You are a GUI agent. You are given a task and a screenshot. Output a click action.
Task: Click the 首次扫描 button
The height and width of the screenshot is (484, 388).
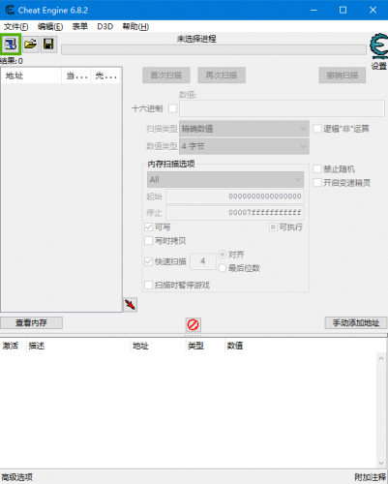pyautogui.click(x=166, y=76)
